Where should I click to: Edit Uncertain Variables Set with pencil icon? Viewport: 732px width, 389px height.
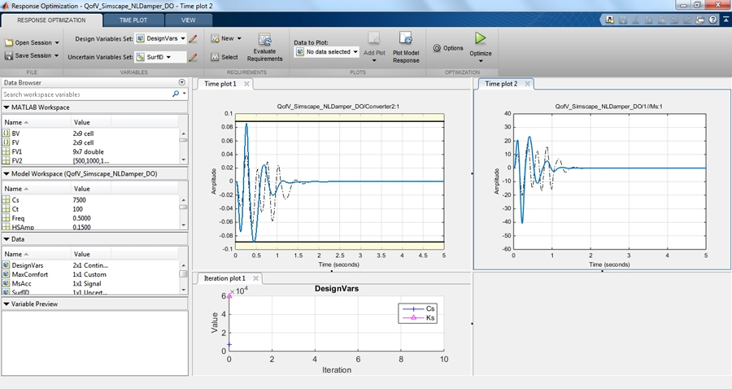(x=193, y=57)
